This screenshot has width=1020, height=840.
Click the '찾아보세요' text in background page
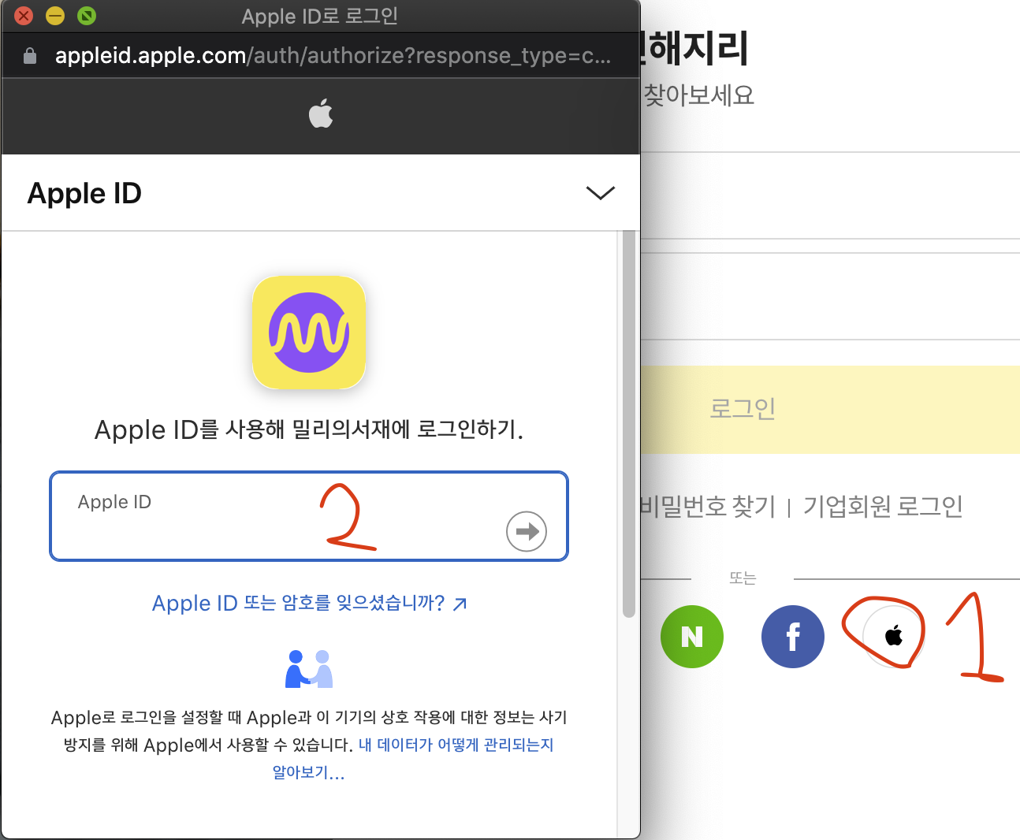tap(698, 95)
